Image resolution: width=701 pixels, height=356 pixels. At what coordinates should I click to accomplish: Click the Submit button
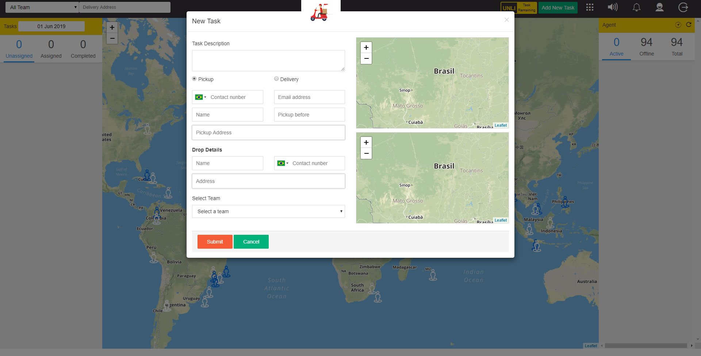[x=215, y=242]
